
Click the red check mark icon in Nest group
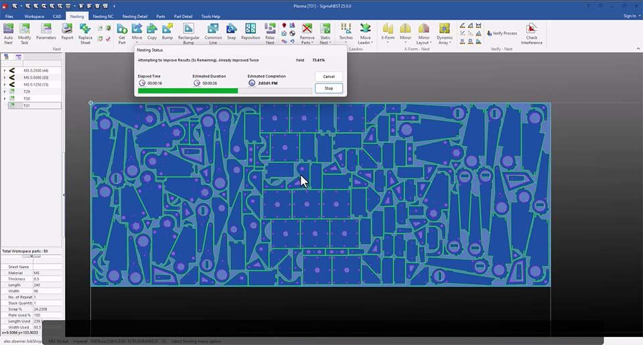click(109, 39)
